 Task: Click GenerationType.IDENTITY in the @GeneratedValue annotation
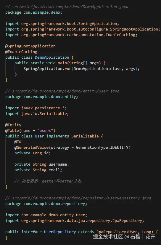pyautogui.click(x=102, y=147)
